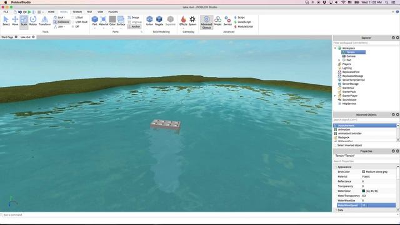
Task: Switch to the PLUGINS ribbon tab
Action: coord(113,12)
